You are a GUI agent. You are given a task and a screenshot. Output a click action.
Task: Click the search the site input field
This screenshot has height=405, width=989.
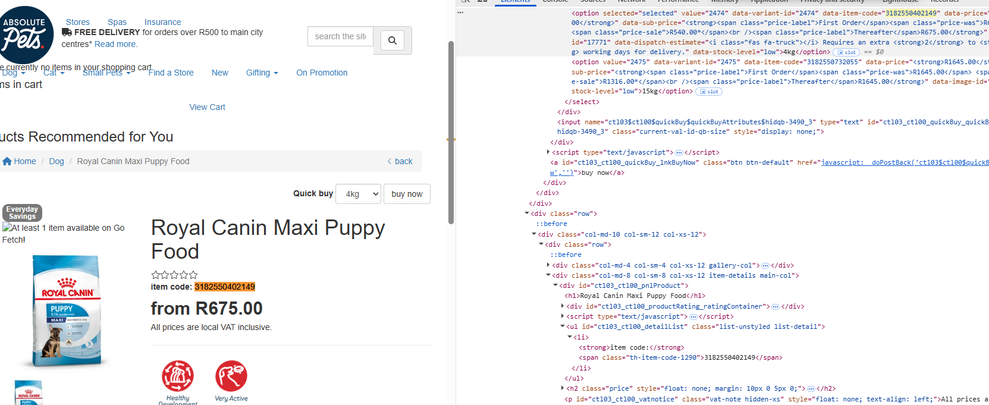click(341, 36)
